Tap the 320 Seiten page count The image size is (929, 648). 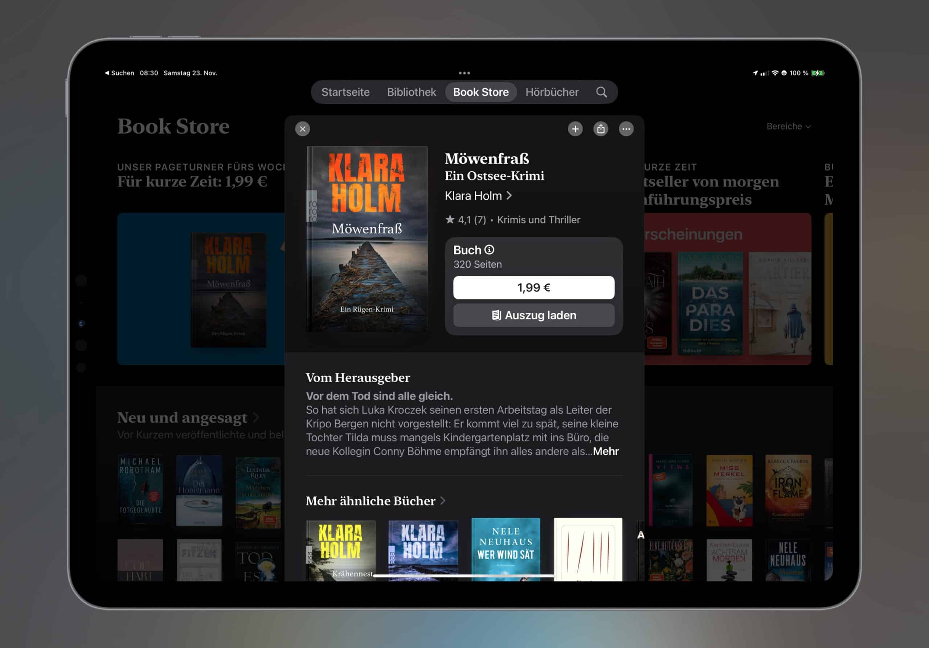478,264
